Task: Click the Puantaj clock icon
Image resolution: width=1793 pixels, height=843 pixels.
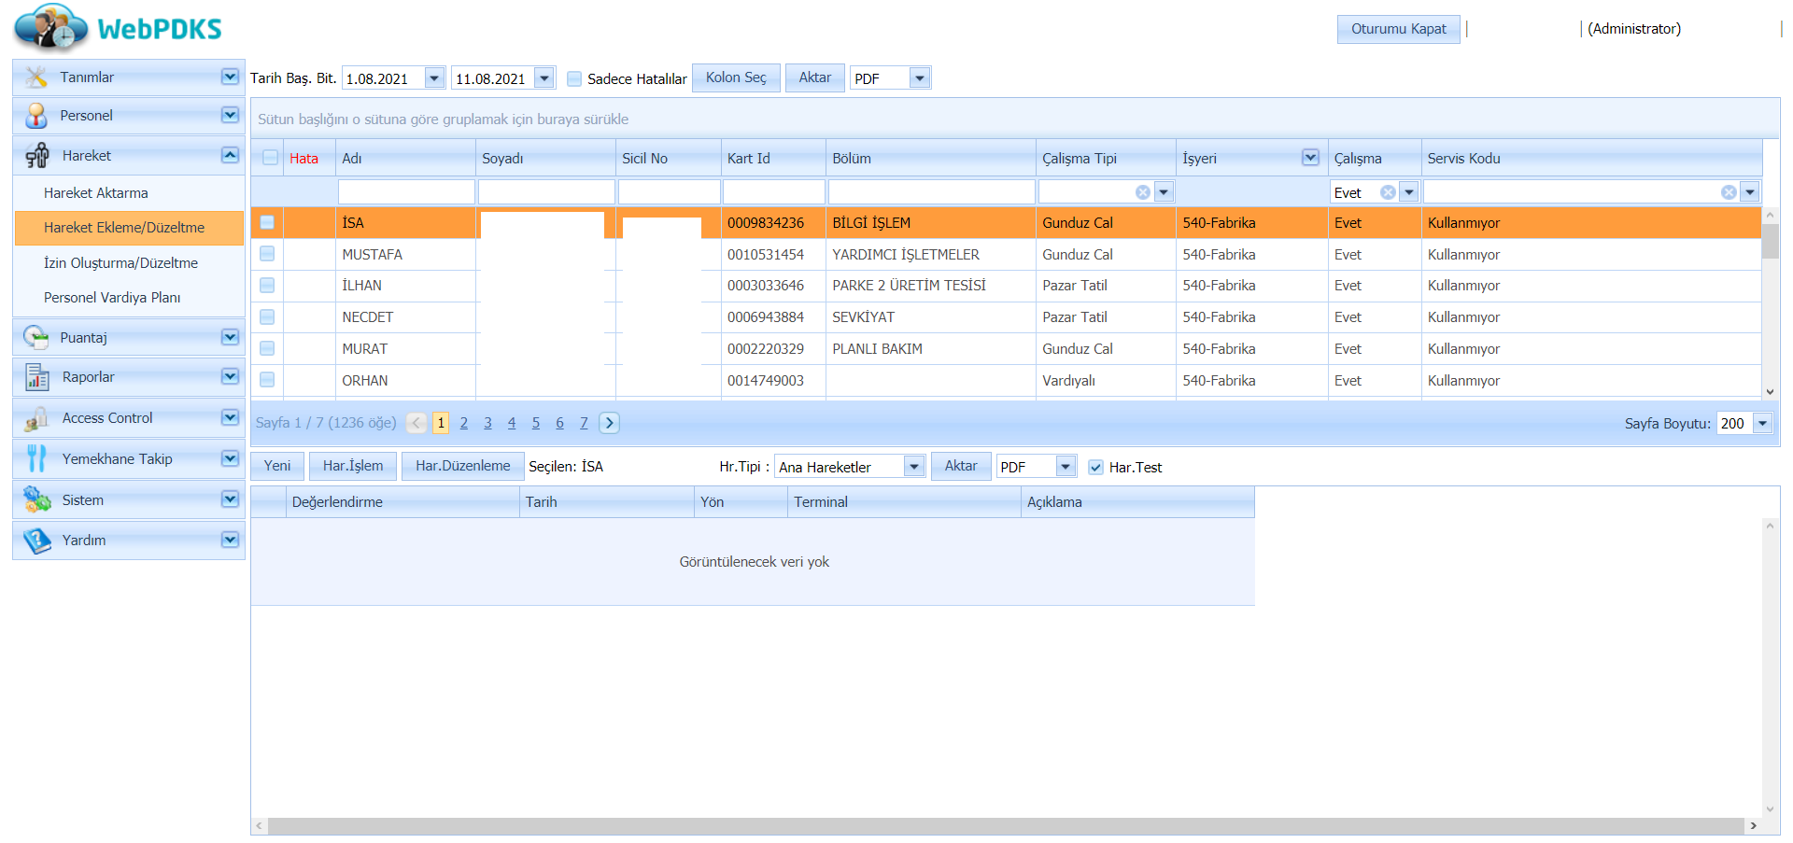Action: (36, 338)
